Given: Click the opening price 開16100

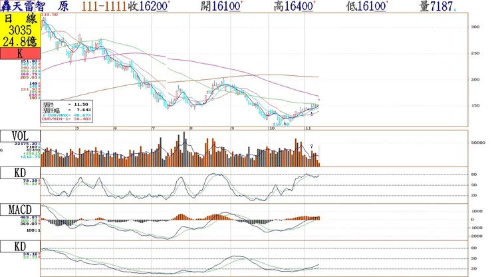Looking at the screenshot, I should pyautogui.click(x=221, y=6).
